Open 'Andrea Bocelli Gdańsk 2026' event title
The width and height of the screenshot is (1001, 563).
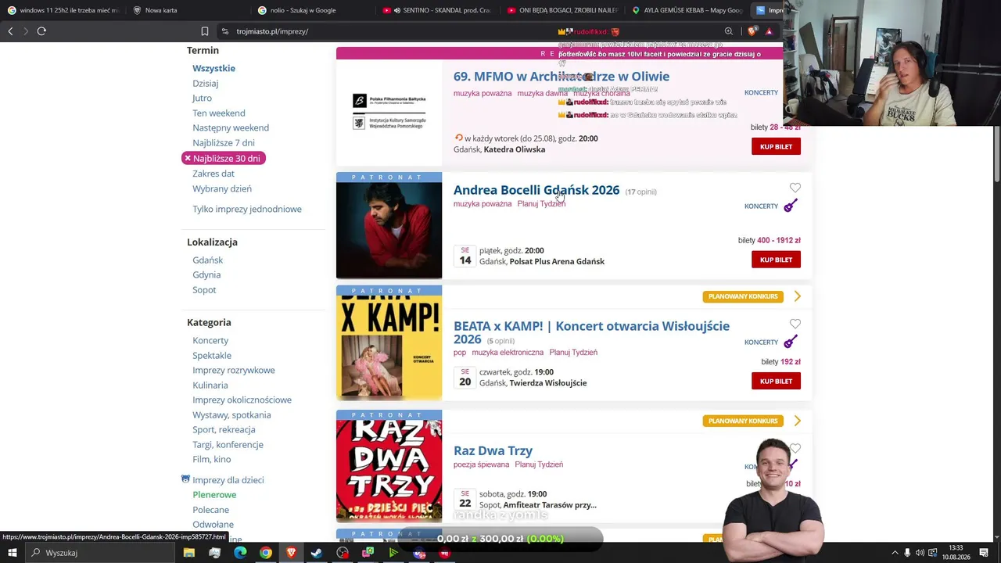tap(536, 190)
